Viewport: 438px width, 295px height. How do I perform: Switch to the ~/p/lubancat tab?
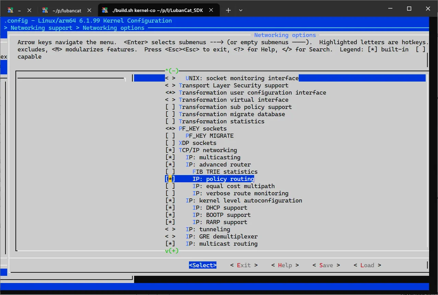(x=67, y=10)
